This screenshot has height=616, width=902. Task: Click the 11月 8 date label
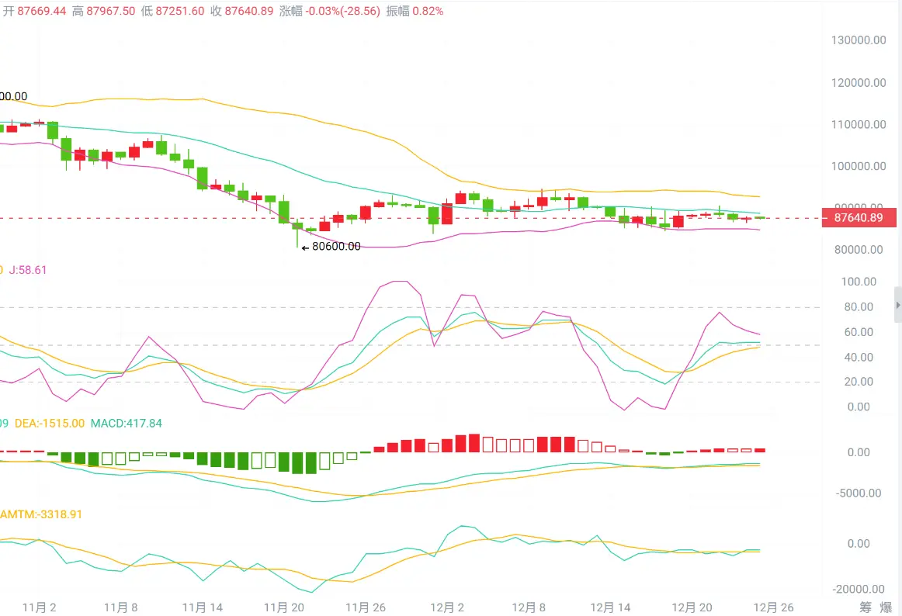121,608
